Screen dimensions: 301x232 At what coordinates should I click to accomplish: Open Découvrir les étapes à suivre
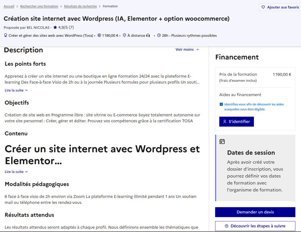(x=255, y=226)
